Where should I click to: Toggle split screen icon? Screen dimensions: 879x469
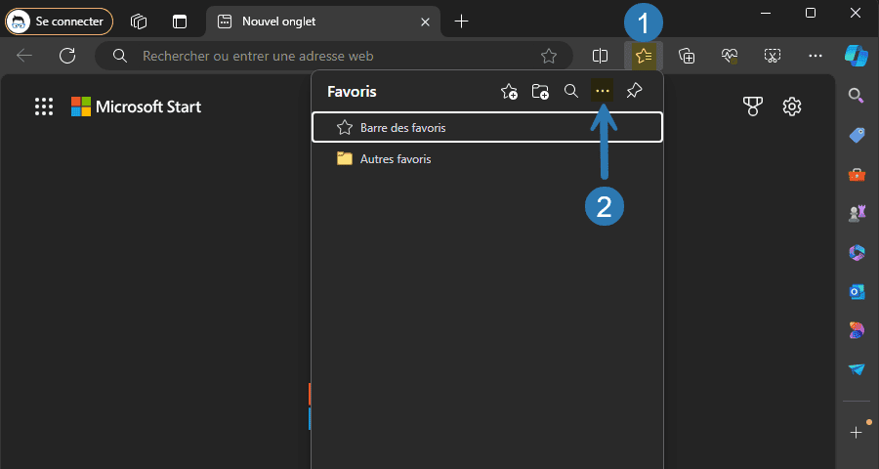[x=600, y=56]
